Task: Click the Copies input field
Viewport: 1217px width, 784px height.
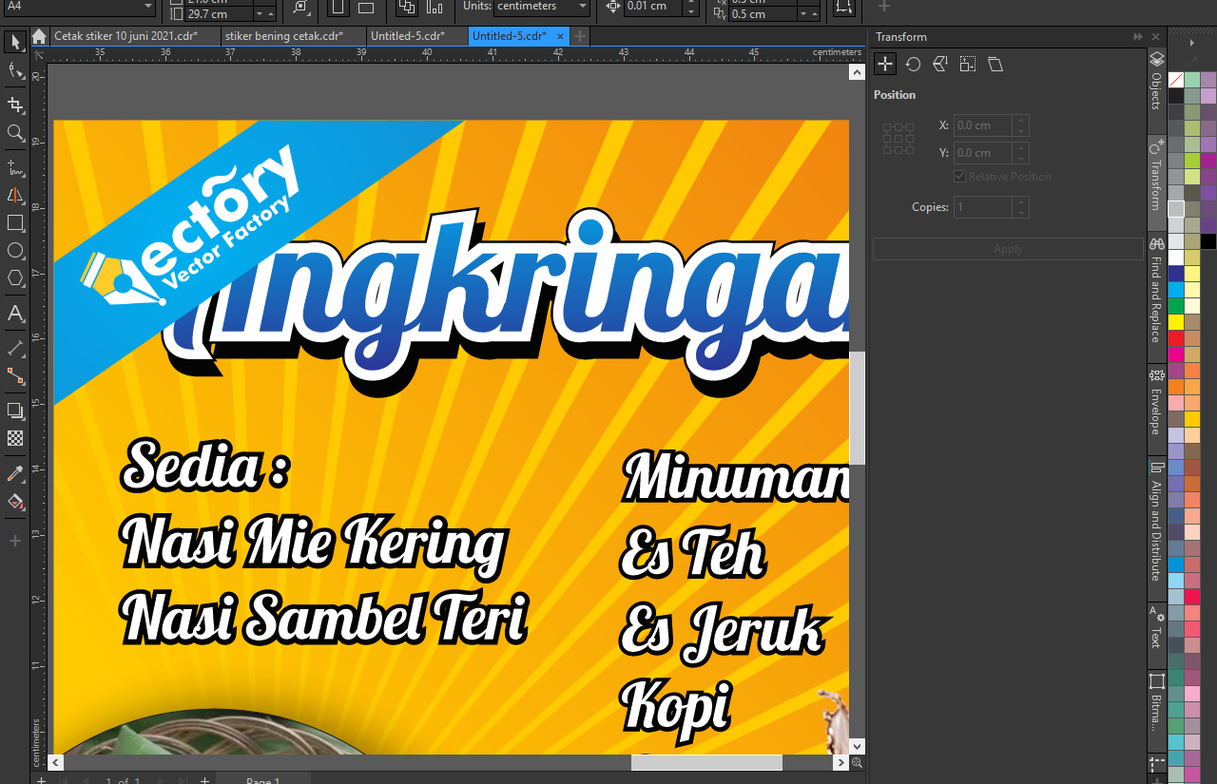Action: [983, 207]
